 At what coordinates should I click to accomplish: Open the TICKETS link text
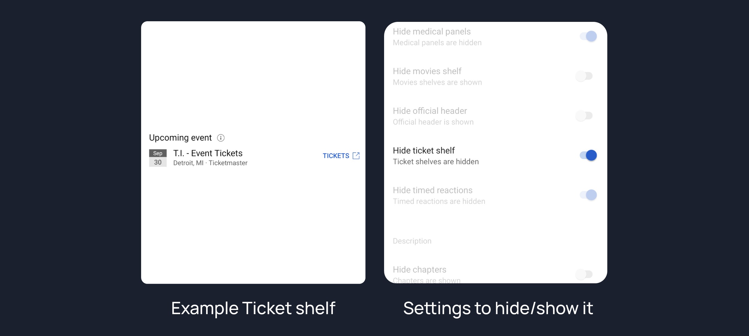click(336, 156)
